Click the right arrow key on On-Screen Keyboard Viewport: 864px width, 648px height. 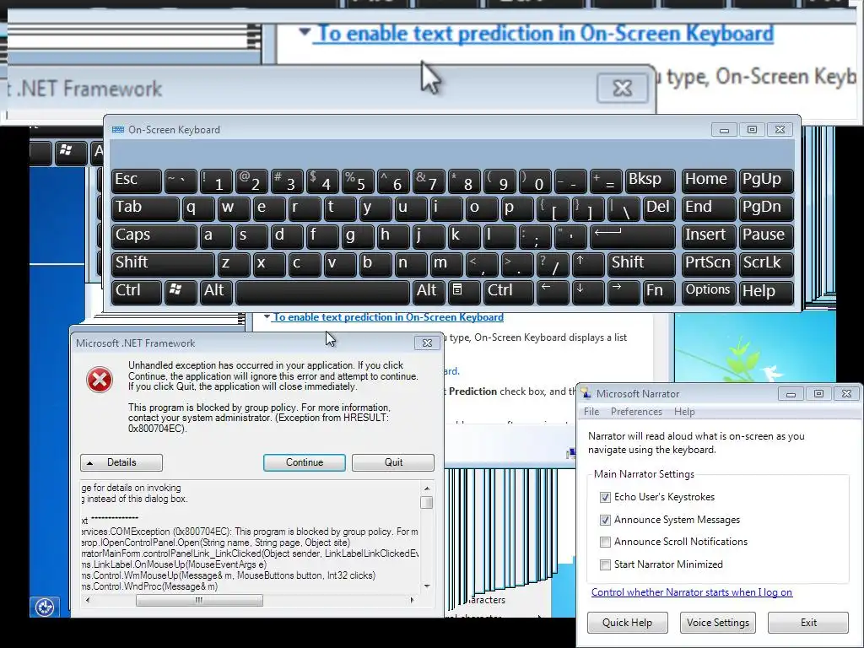(624, 291)
